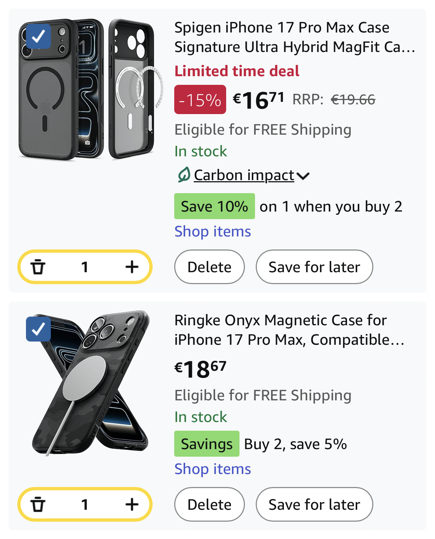The image size is (435, 539).
Task: Uncheck the Spigen iPhone case checkbox
Action: [38, 36]
